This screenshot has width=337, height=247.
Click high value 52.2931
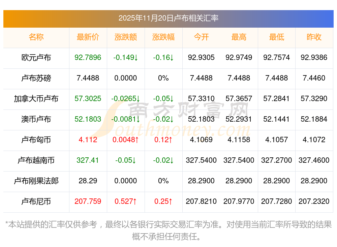(x=239, y=119)
